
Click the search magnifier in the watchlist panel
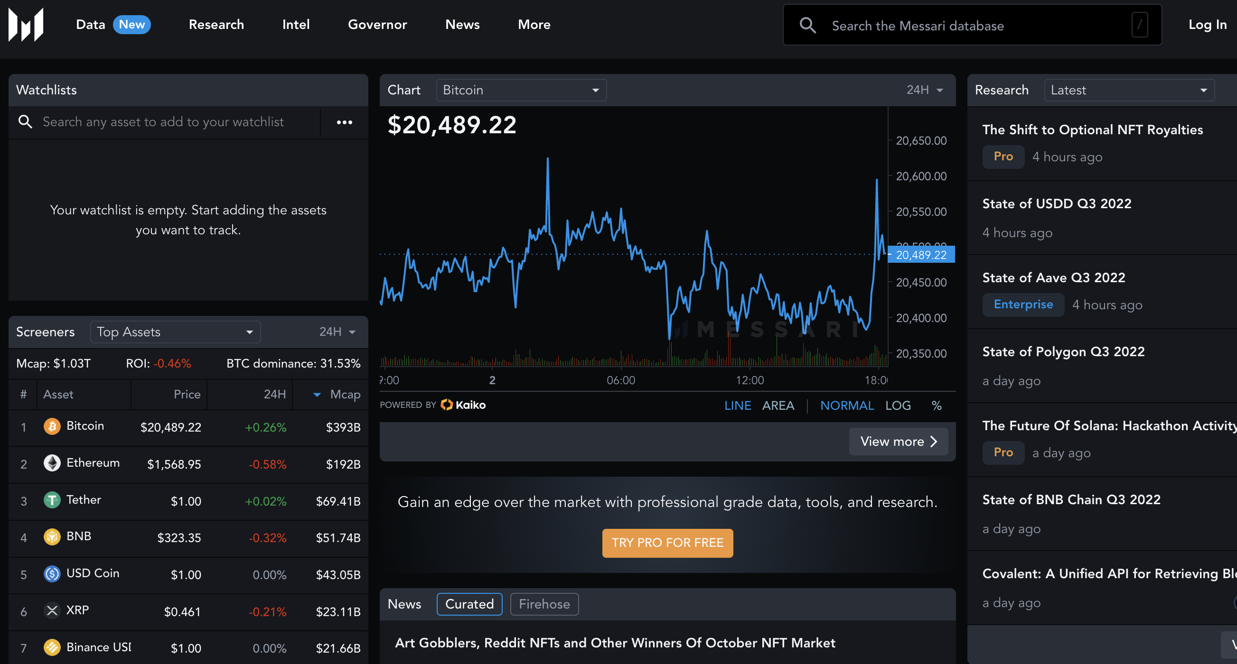[x=26, y=122]
